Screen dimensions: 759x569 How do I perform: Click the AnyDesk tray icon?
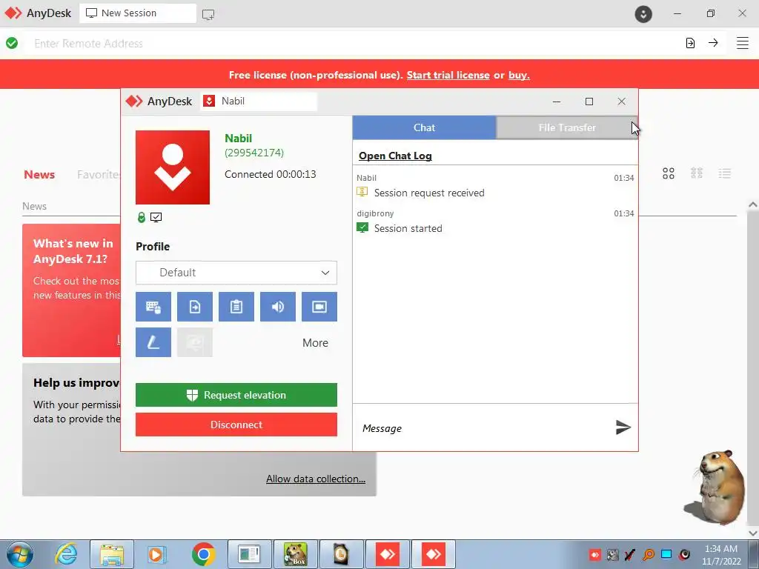595,555
